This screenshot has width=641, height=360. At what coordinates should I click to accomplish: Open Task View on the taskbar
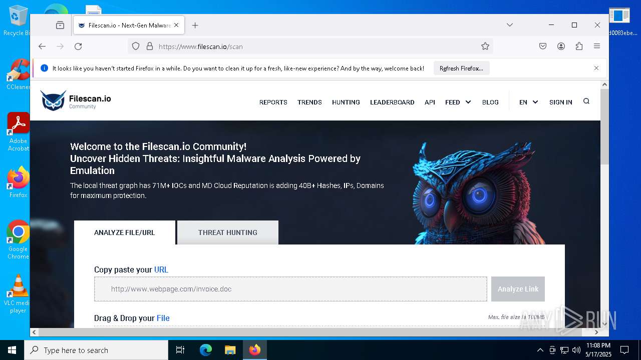coord(180,350)
